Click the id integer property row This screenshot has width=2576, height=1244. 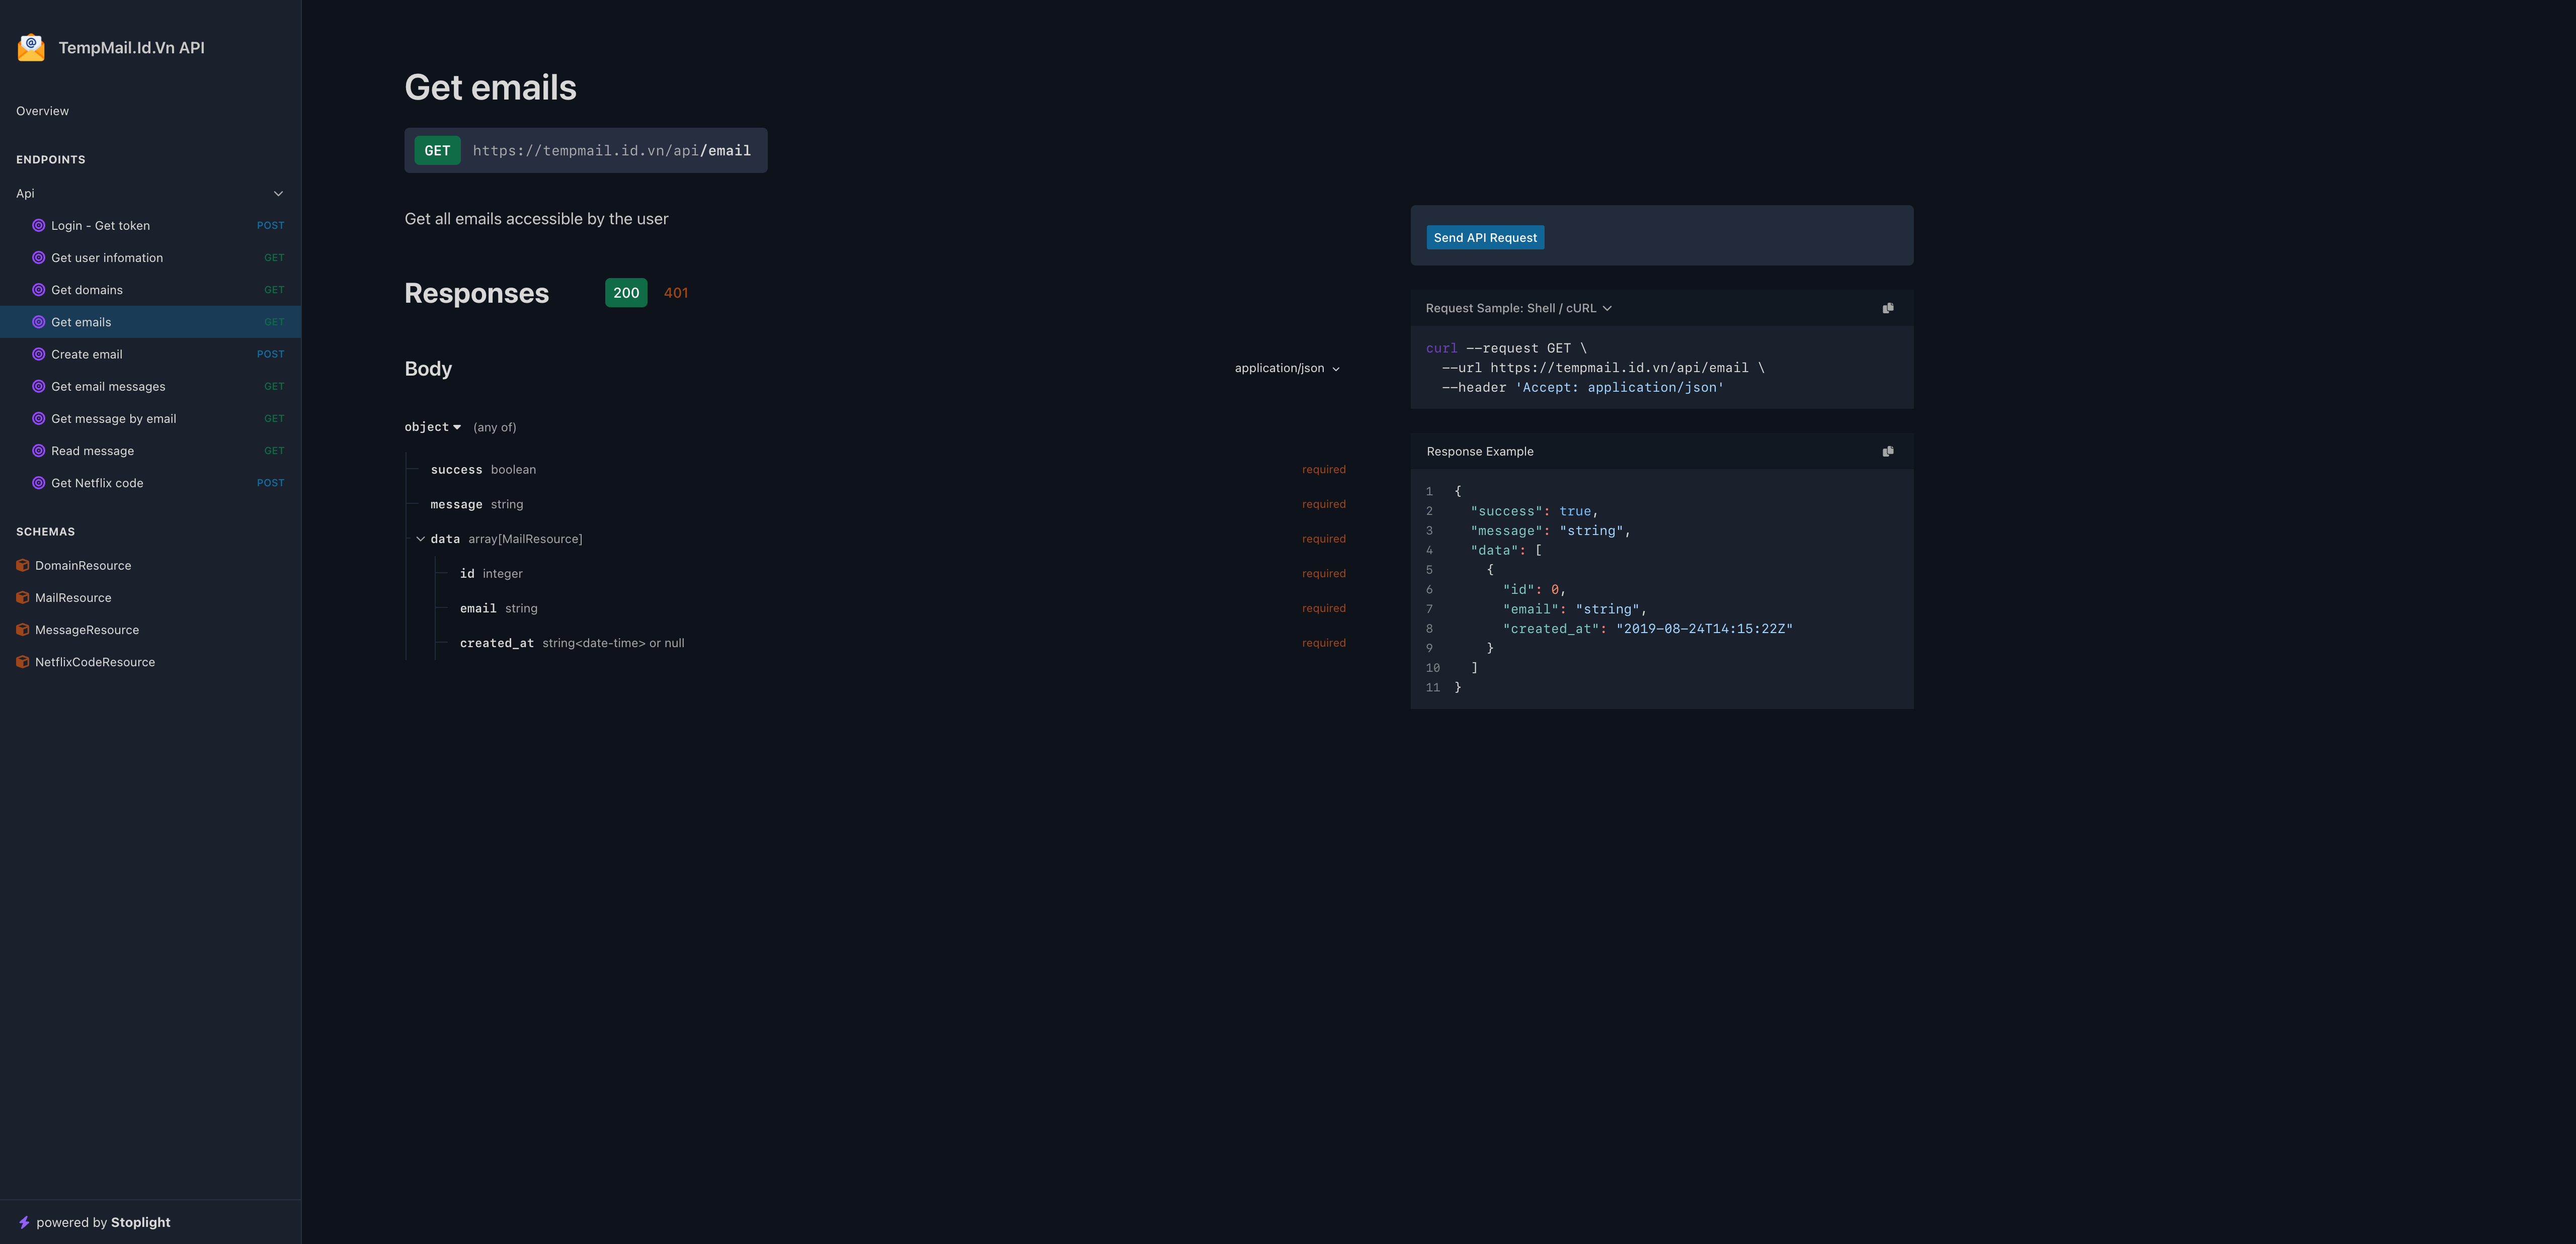tap(891, 574)
